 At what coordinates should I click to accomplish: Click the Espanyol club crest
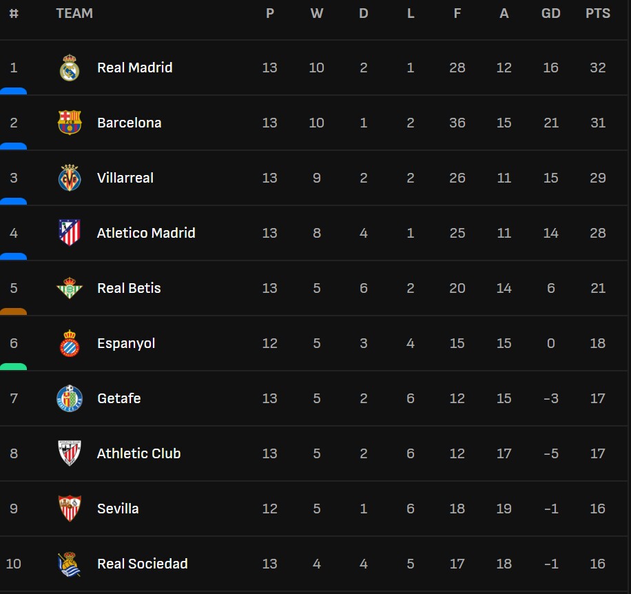pos(70,343)
